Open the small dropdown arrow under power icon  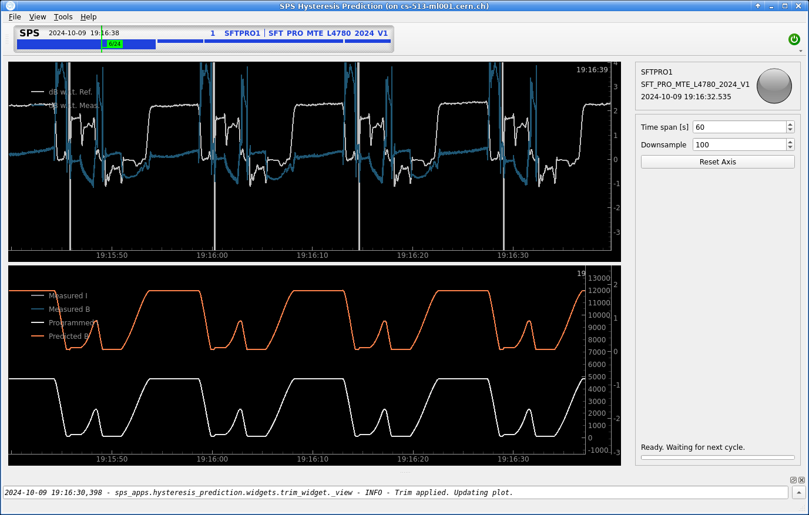click(801, 51)
